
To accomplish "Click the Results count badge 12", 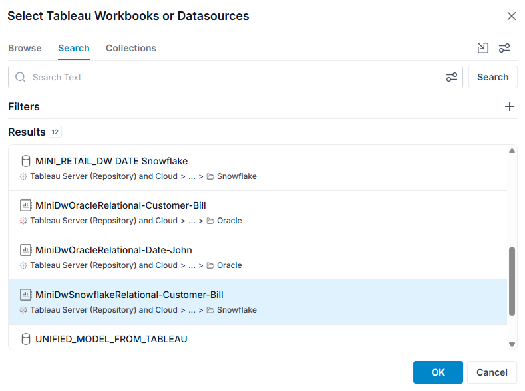I will (x=55, y=132).
